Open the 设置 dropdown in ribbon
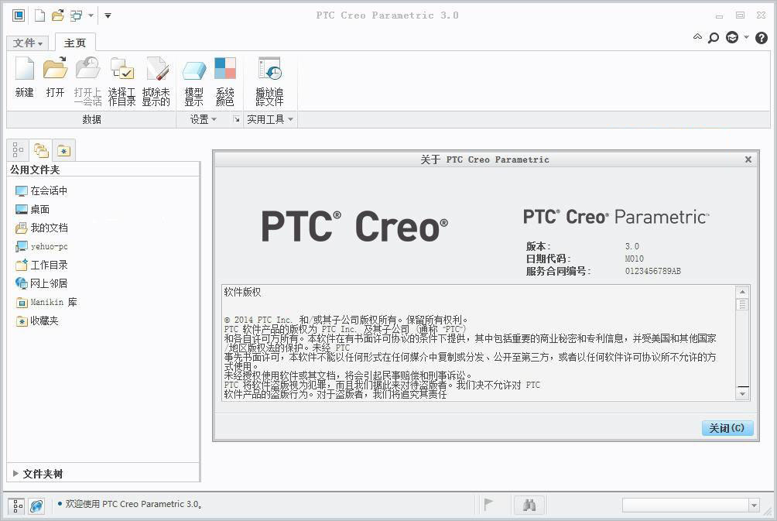The image size is (777, 521). click(203, 119)
